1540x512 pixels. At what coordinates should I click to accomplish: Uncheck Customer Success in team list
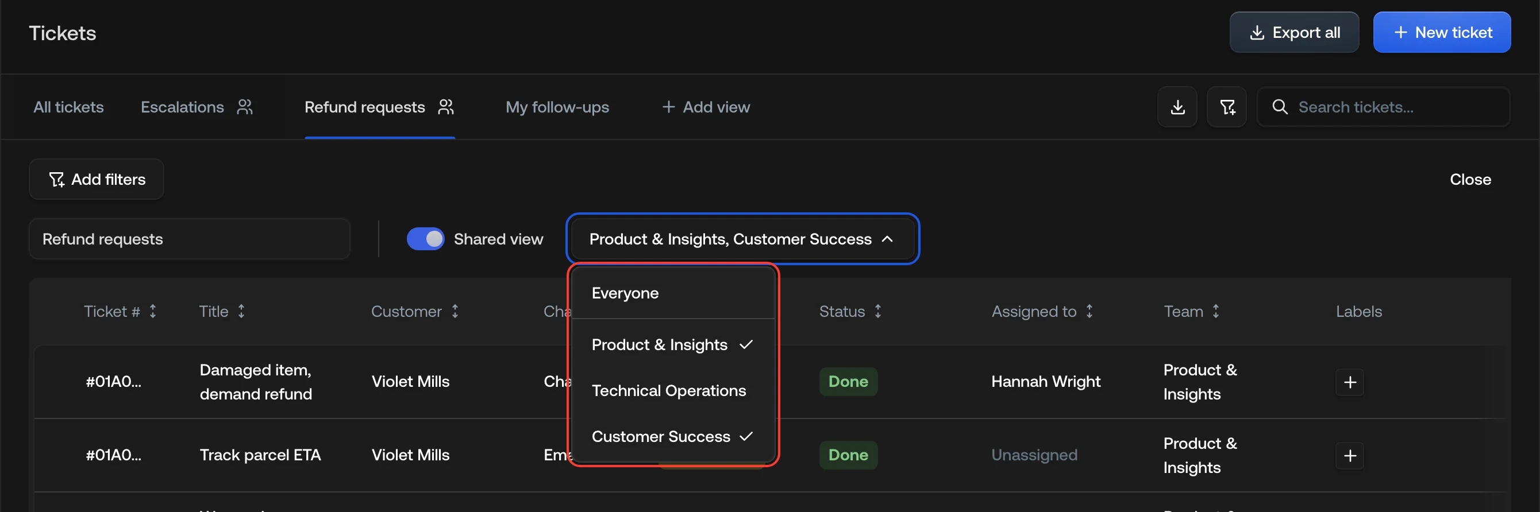(x=673, y=437)
